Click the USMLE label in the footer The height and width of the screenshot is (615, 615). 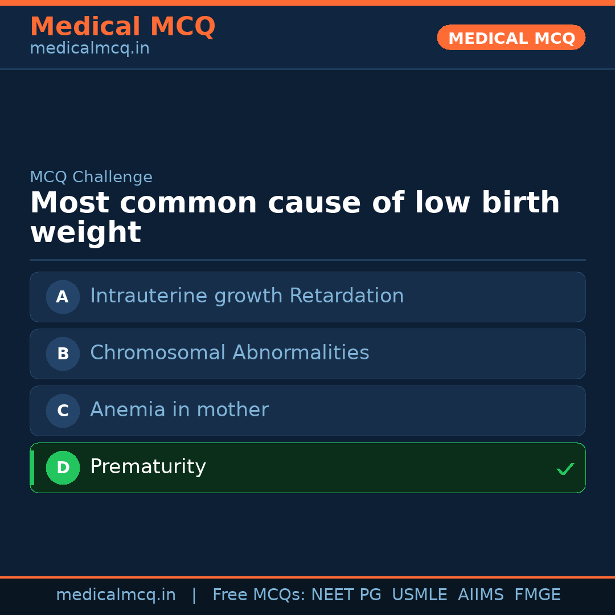(420, 594)
